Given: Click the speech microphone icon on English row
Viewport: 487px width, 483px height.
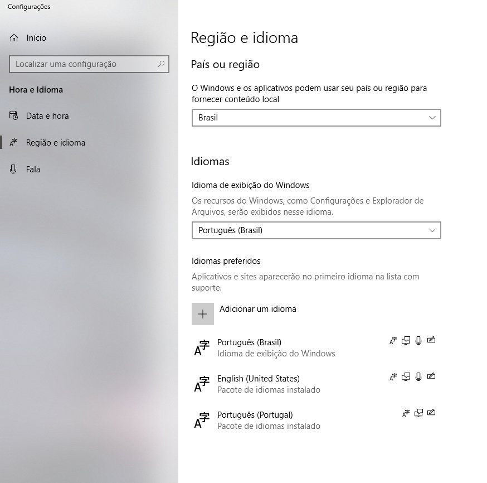Looking at the screenshot, I should (418, 377).
